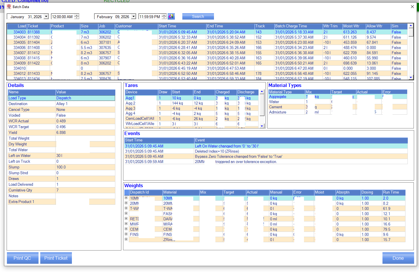The height and width of the screenshot is (275, 419).
Task: Click the Load Type detail row
Action: pos(62,98)
